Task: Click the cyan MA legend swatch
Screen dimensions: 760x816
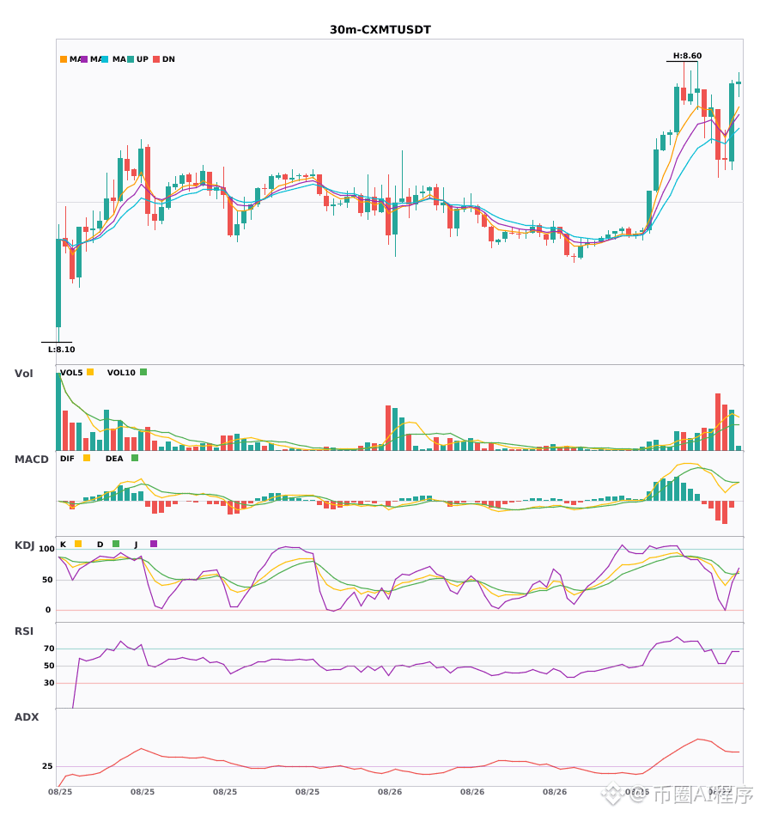Action: pos(105,59)
